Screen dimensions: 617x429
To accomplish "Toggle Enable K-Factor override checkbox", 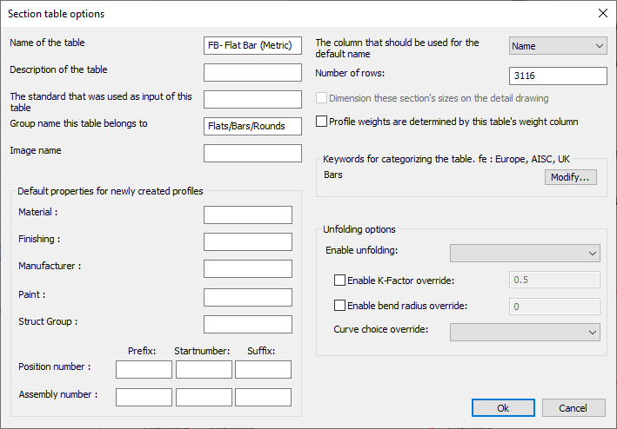I will point(340,280).
